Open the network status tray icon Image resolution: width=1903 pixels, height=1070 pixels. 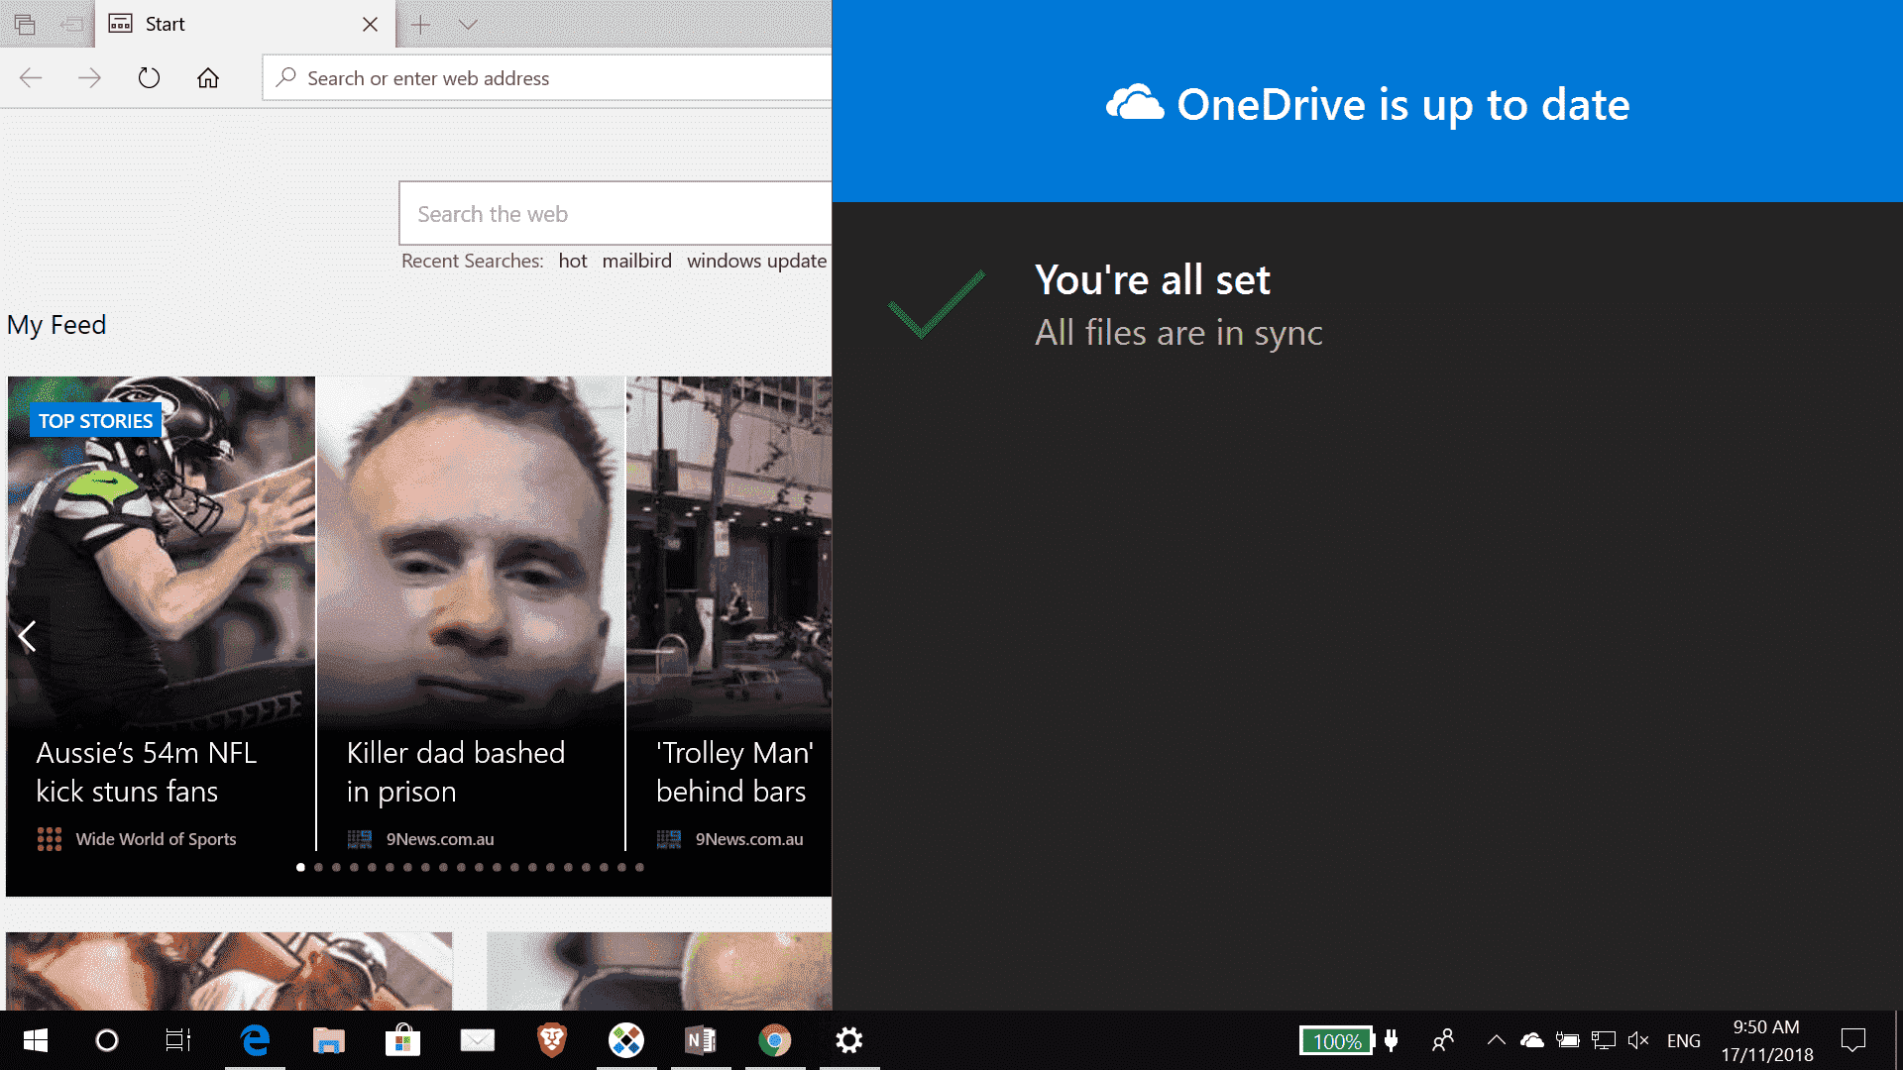[1604, 1040]
